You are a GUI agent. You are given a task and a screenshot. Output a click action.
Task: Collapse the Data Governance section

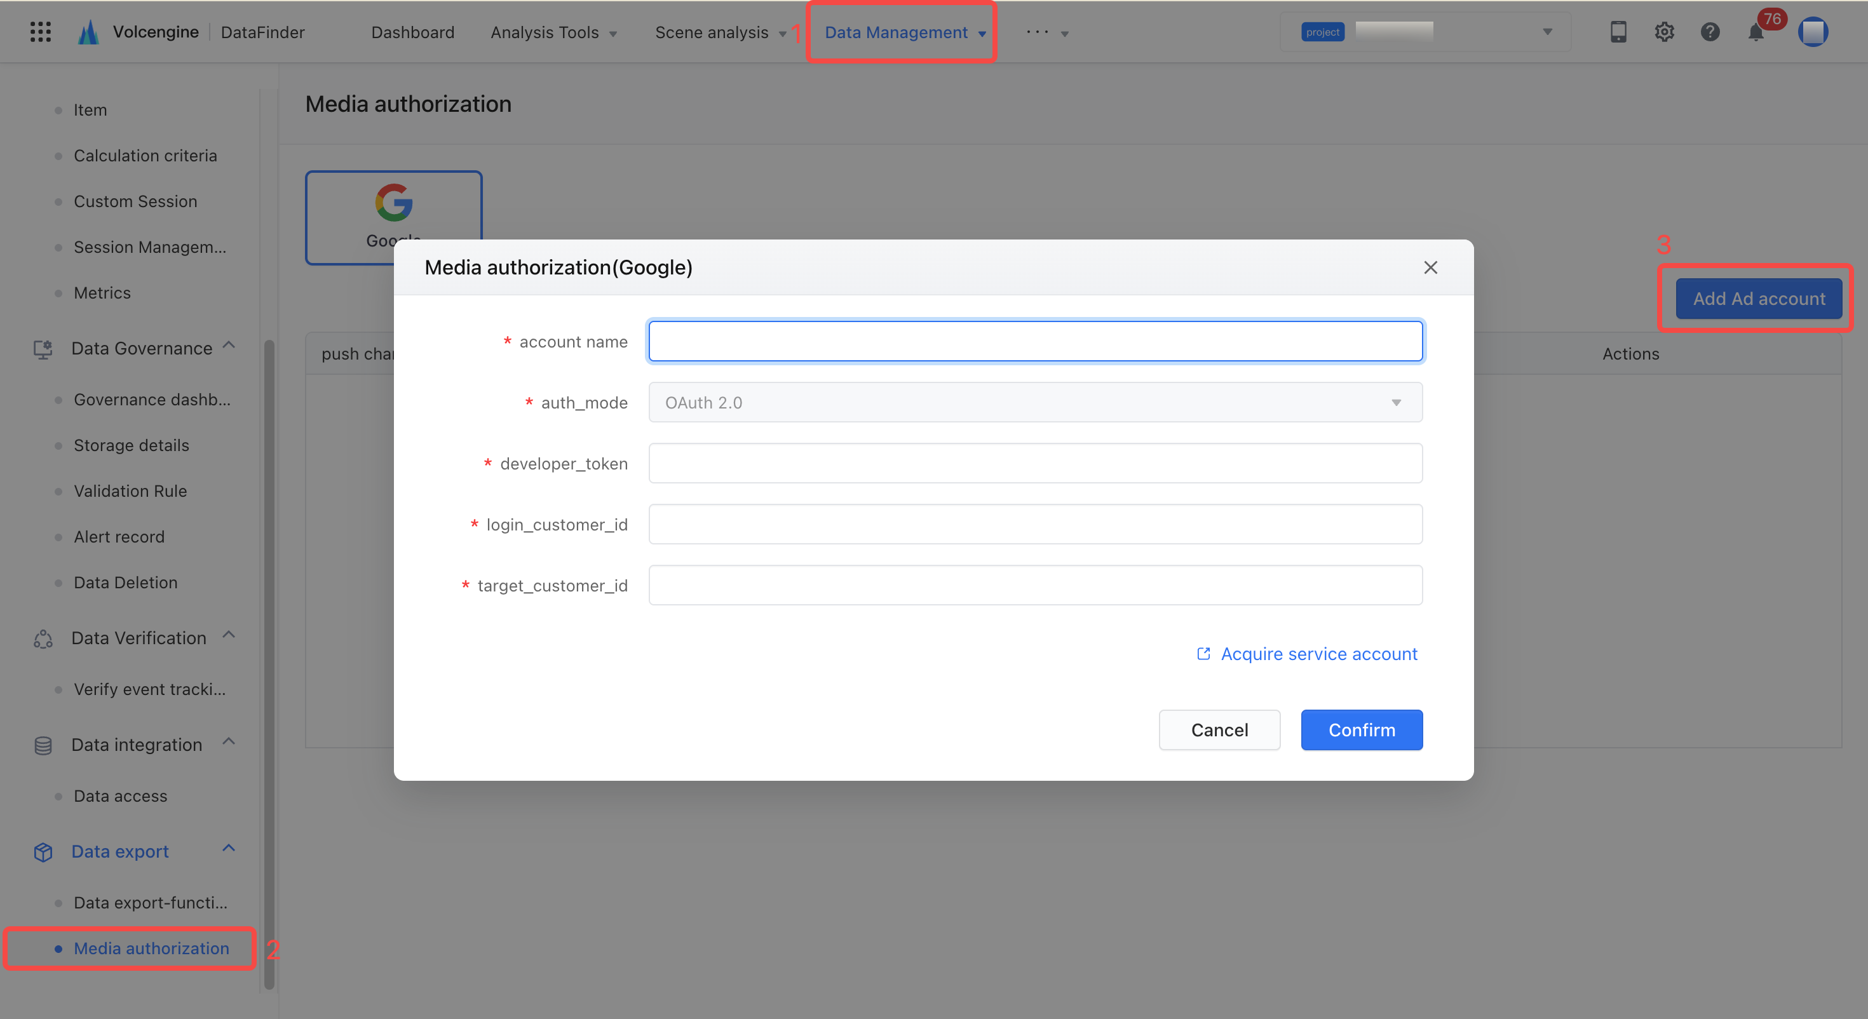pyautogui.click(x=229, y=345)
